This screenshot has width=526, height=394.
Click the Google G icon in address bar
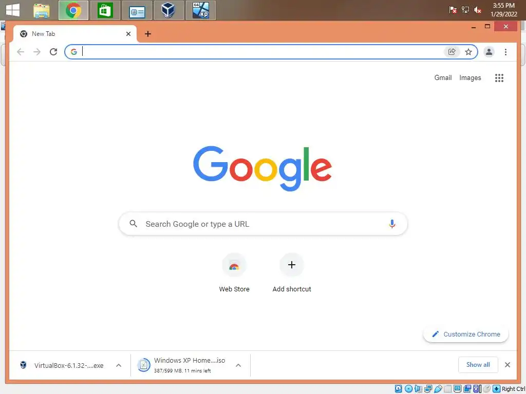[x=74, y=52]
